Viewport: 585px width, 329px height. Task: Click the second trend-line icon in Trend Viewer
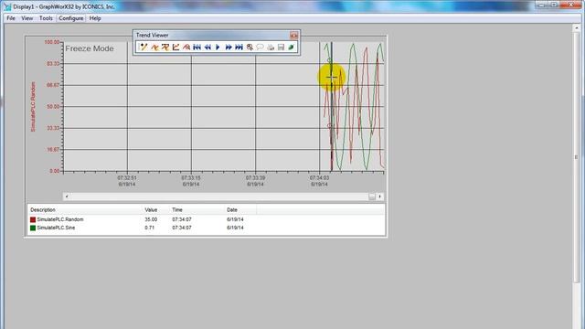[154, 47]
